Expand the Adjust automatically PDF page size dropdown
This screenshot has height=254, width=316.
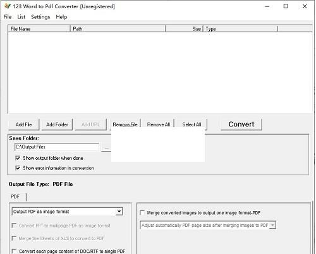coord(272,225)
